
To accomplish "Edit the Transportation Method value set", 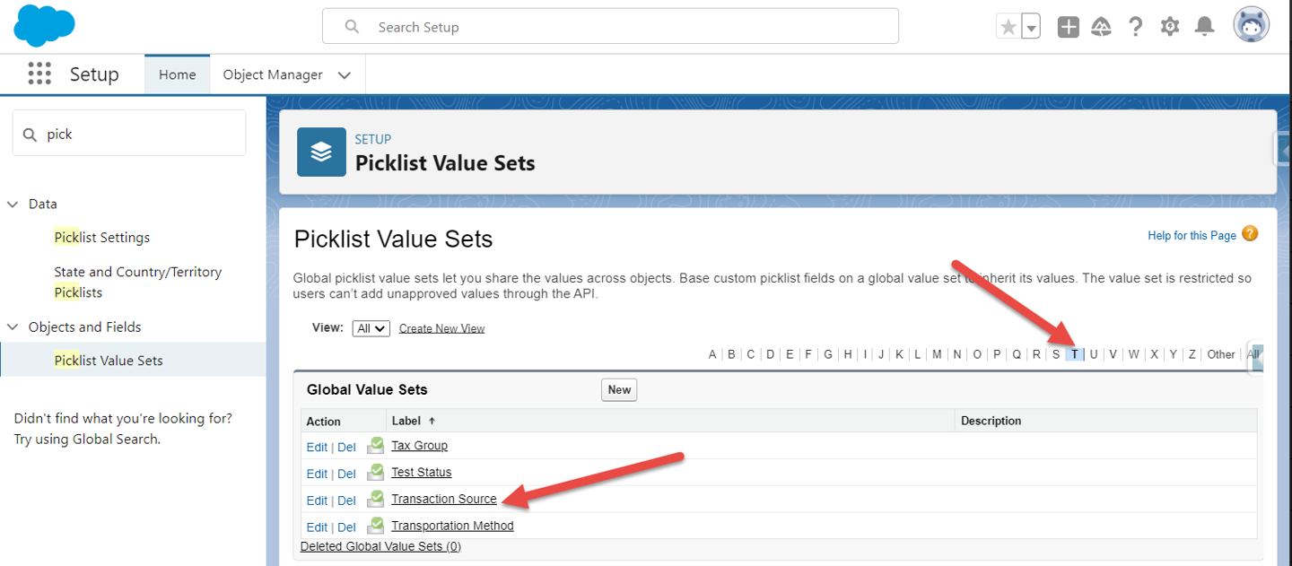I will point(317,527).
